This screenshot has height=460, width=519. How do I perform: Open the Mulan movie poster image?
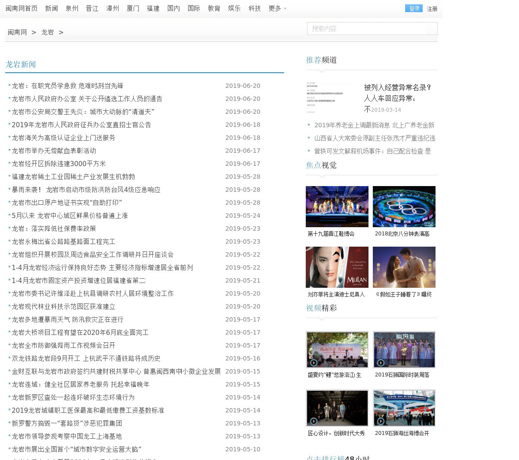(337, 267)
